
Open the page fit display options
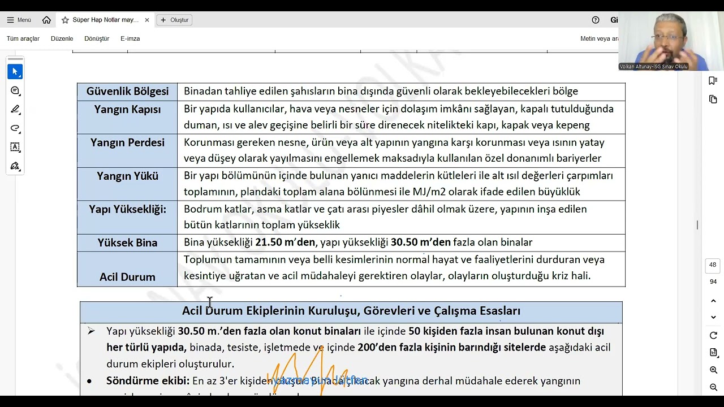click(x=713, y=353)
